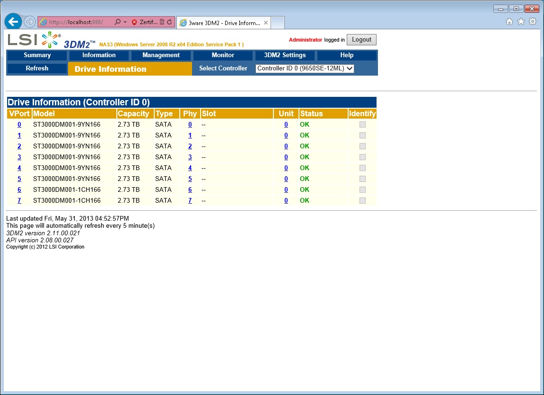
Task: Click the browser forward arrow button
Action: [x=30, y=22]
